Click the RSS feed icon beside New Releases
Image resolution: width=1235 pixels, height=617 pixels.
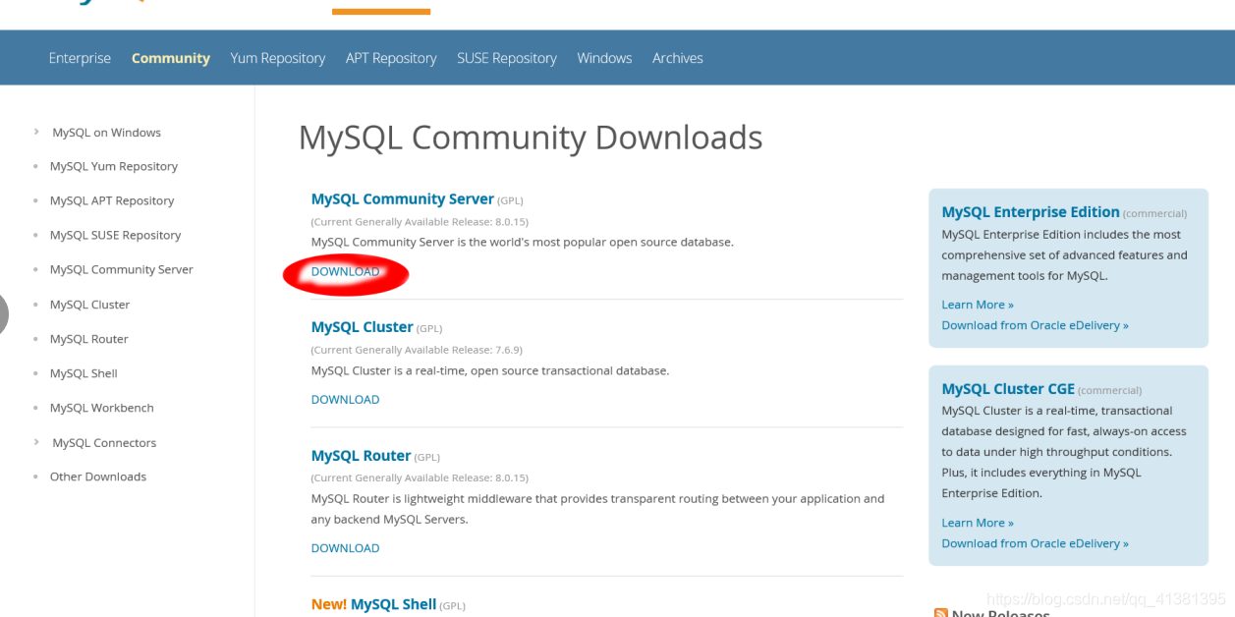[940, 613]
